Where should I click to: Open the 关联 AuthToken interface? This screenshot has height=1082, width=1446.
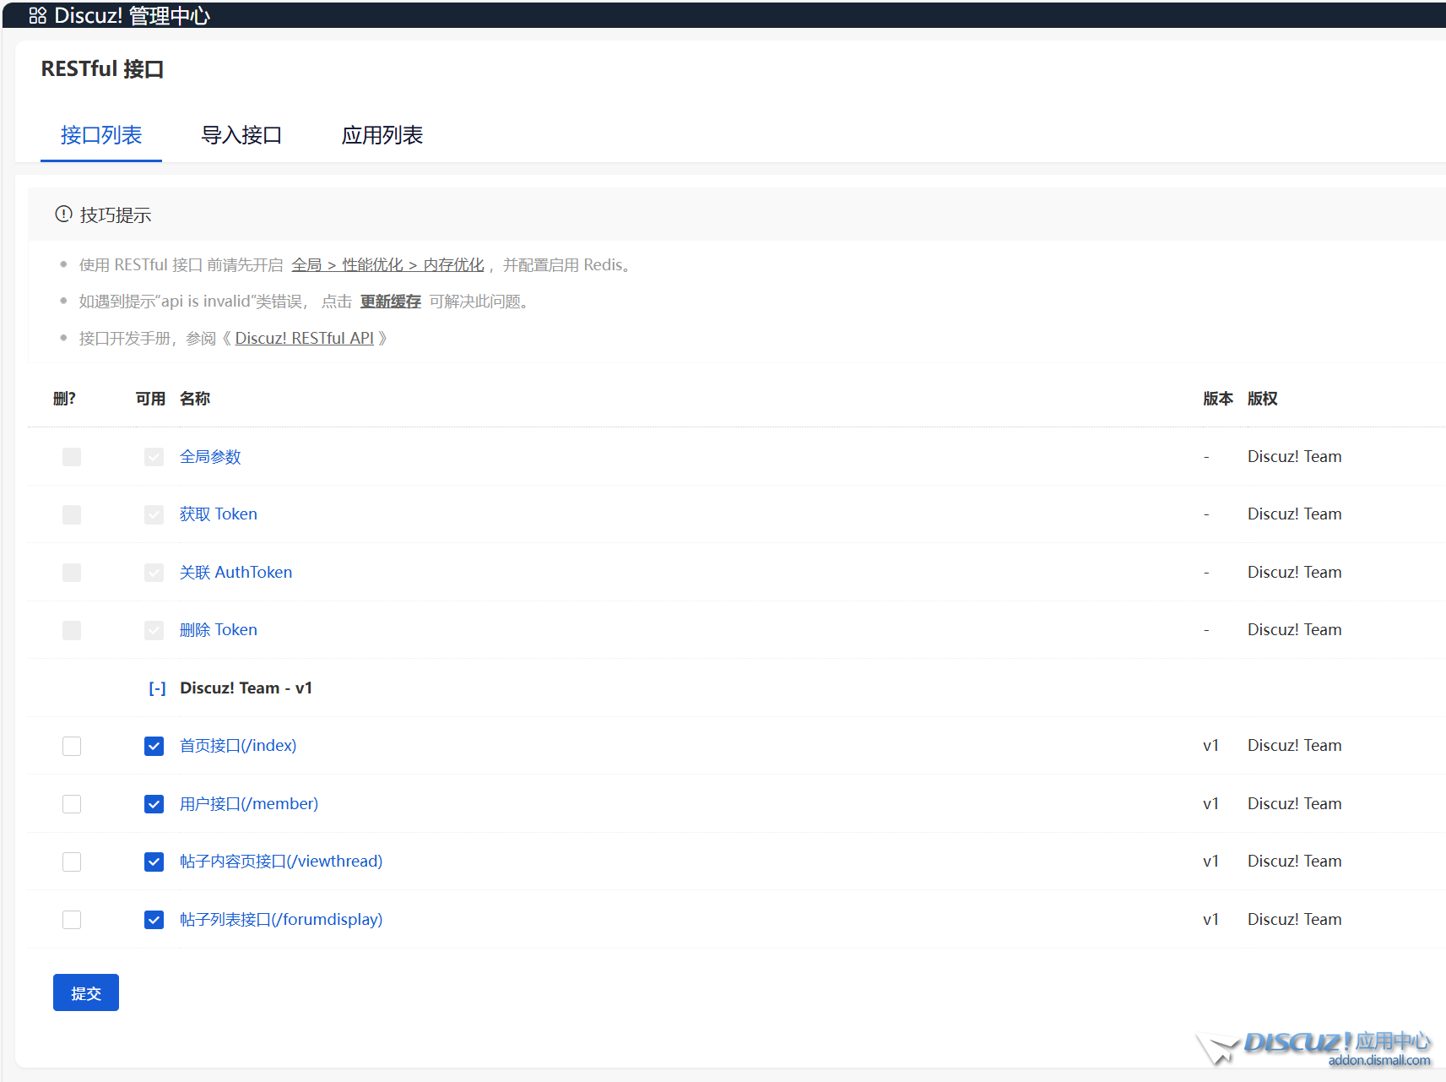pos(236,573)
